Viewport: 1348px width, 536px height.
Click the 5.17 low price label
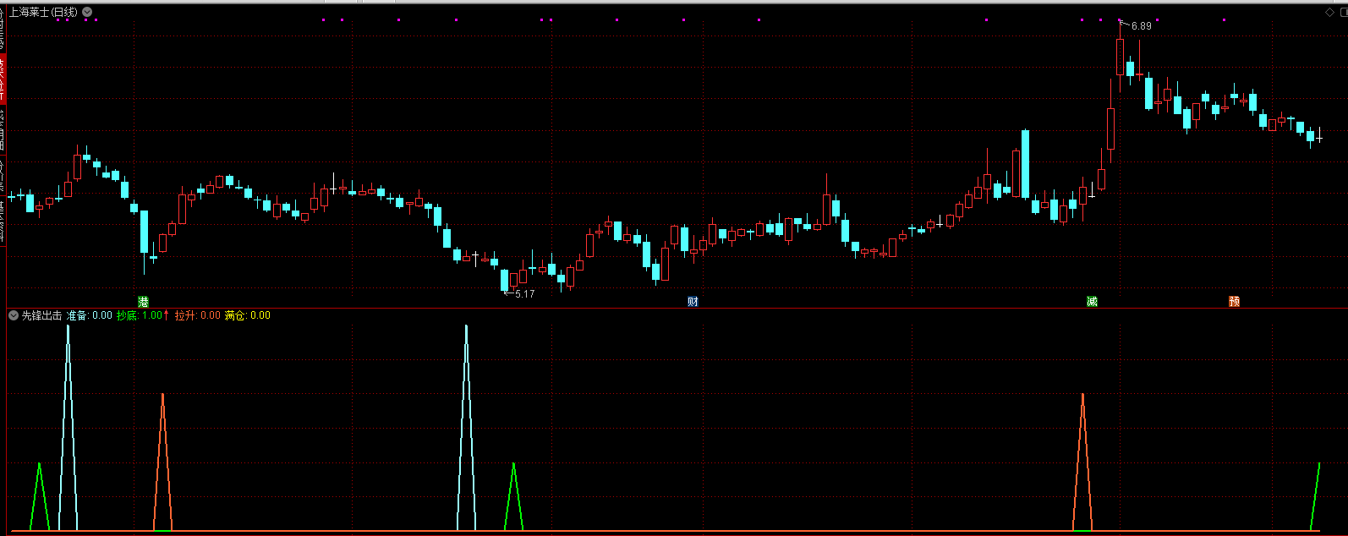click(524, 294)
